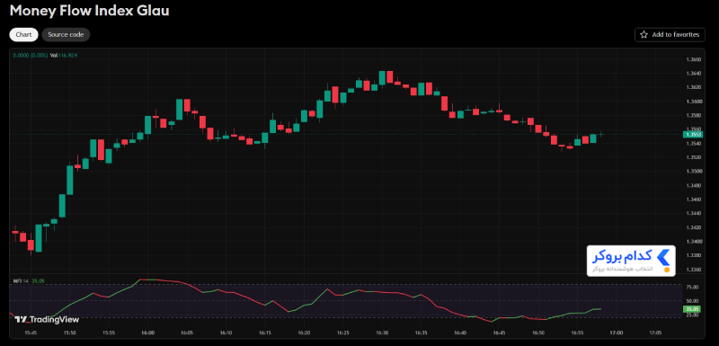Click the 15:45 time axis label
This screenshot has width=719, height=346.
pyautogui.click(x=31, y=333)
